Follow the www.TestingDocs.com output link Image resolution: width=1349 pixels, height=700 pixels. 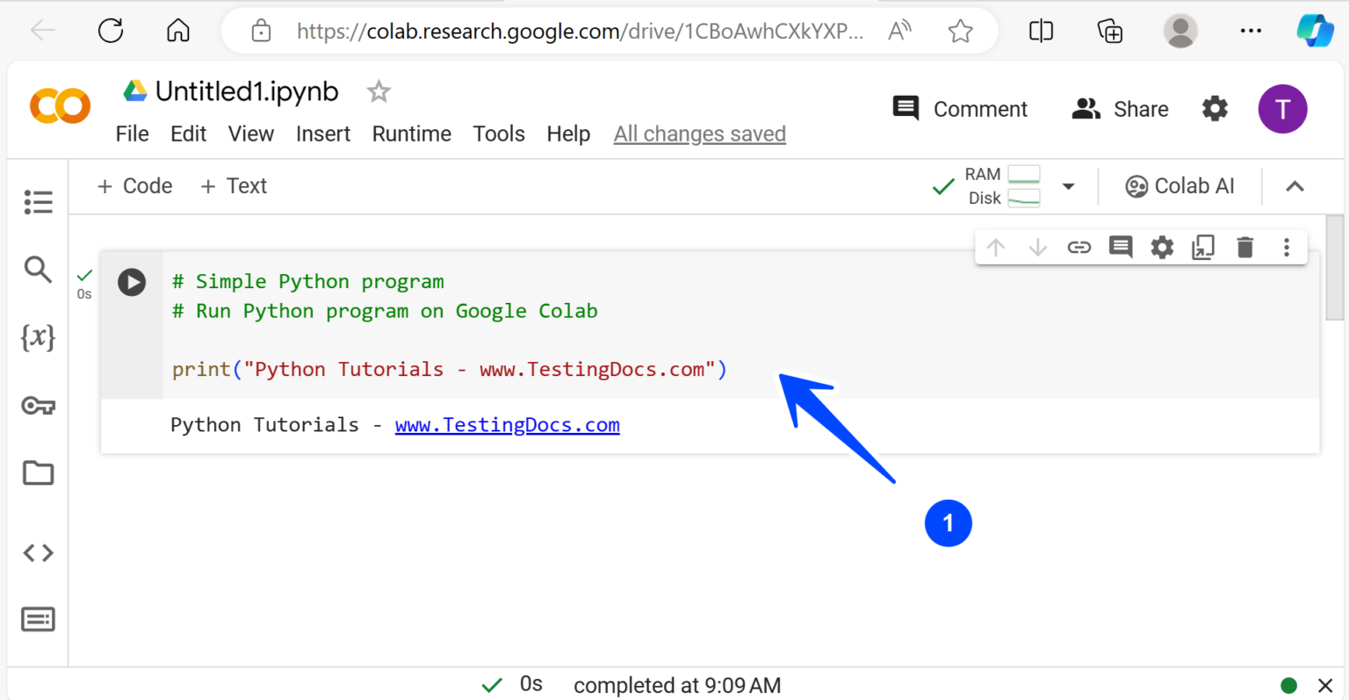507,424
